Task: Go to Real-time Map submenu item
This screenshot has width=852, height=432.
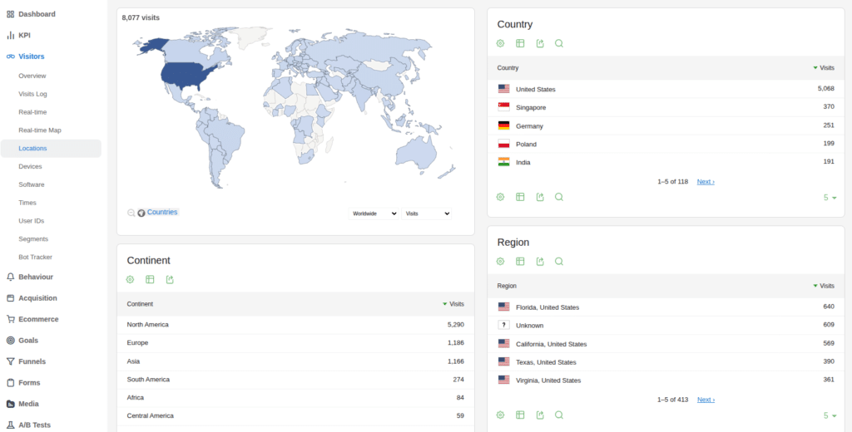Action: click(x=40, y=130)
